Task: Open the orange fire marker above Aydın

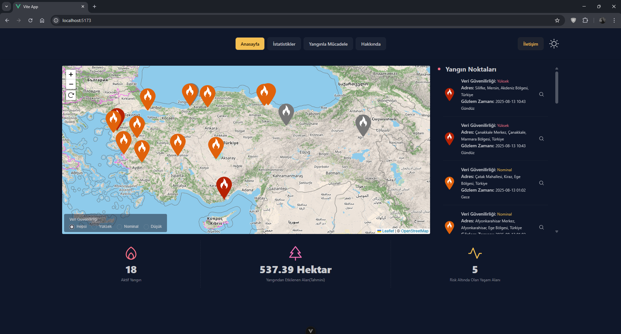Action: coord(142,150)
